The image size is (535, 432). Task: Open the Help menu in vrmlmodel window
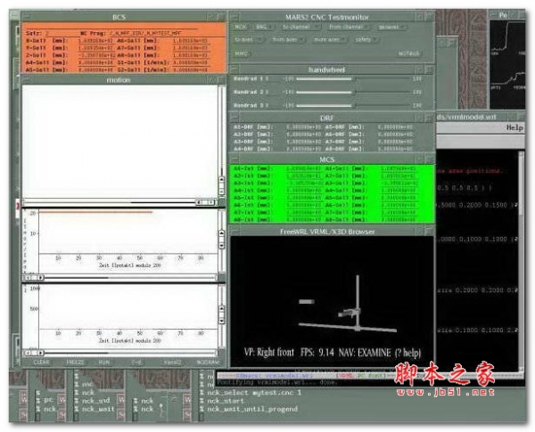514,127
